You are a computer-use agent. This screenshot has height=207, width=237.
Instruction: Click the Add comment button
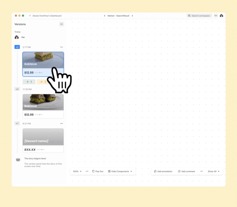click(x=186, y=171)
